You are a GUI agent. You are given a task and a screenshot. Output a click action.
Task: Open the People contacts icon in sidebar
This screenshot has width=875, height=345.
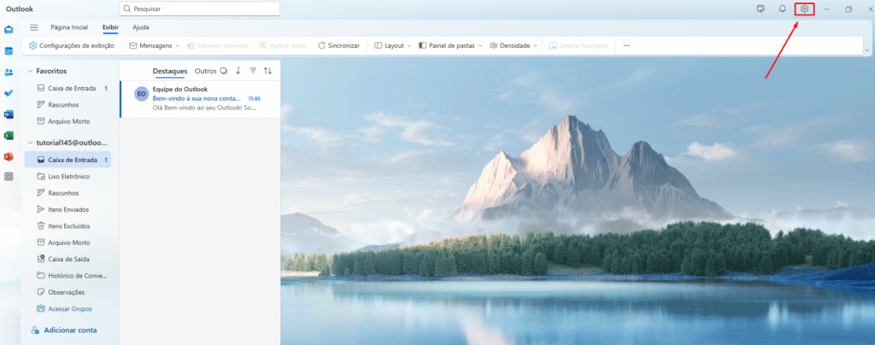point(9,73)
